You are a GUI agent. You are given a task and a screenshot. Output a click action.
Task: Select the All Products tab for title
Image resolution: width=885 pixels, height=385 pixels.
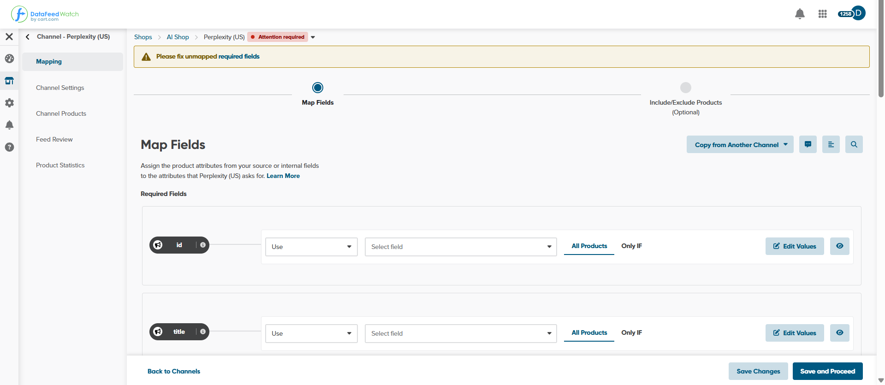pyautogui.click(x=589, y=333)
